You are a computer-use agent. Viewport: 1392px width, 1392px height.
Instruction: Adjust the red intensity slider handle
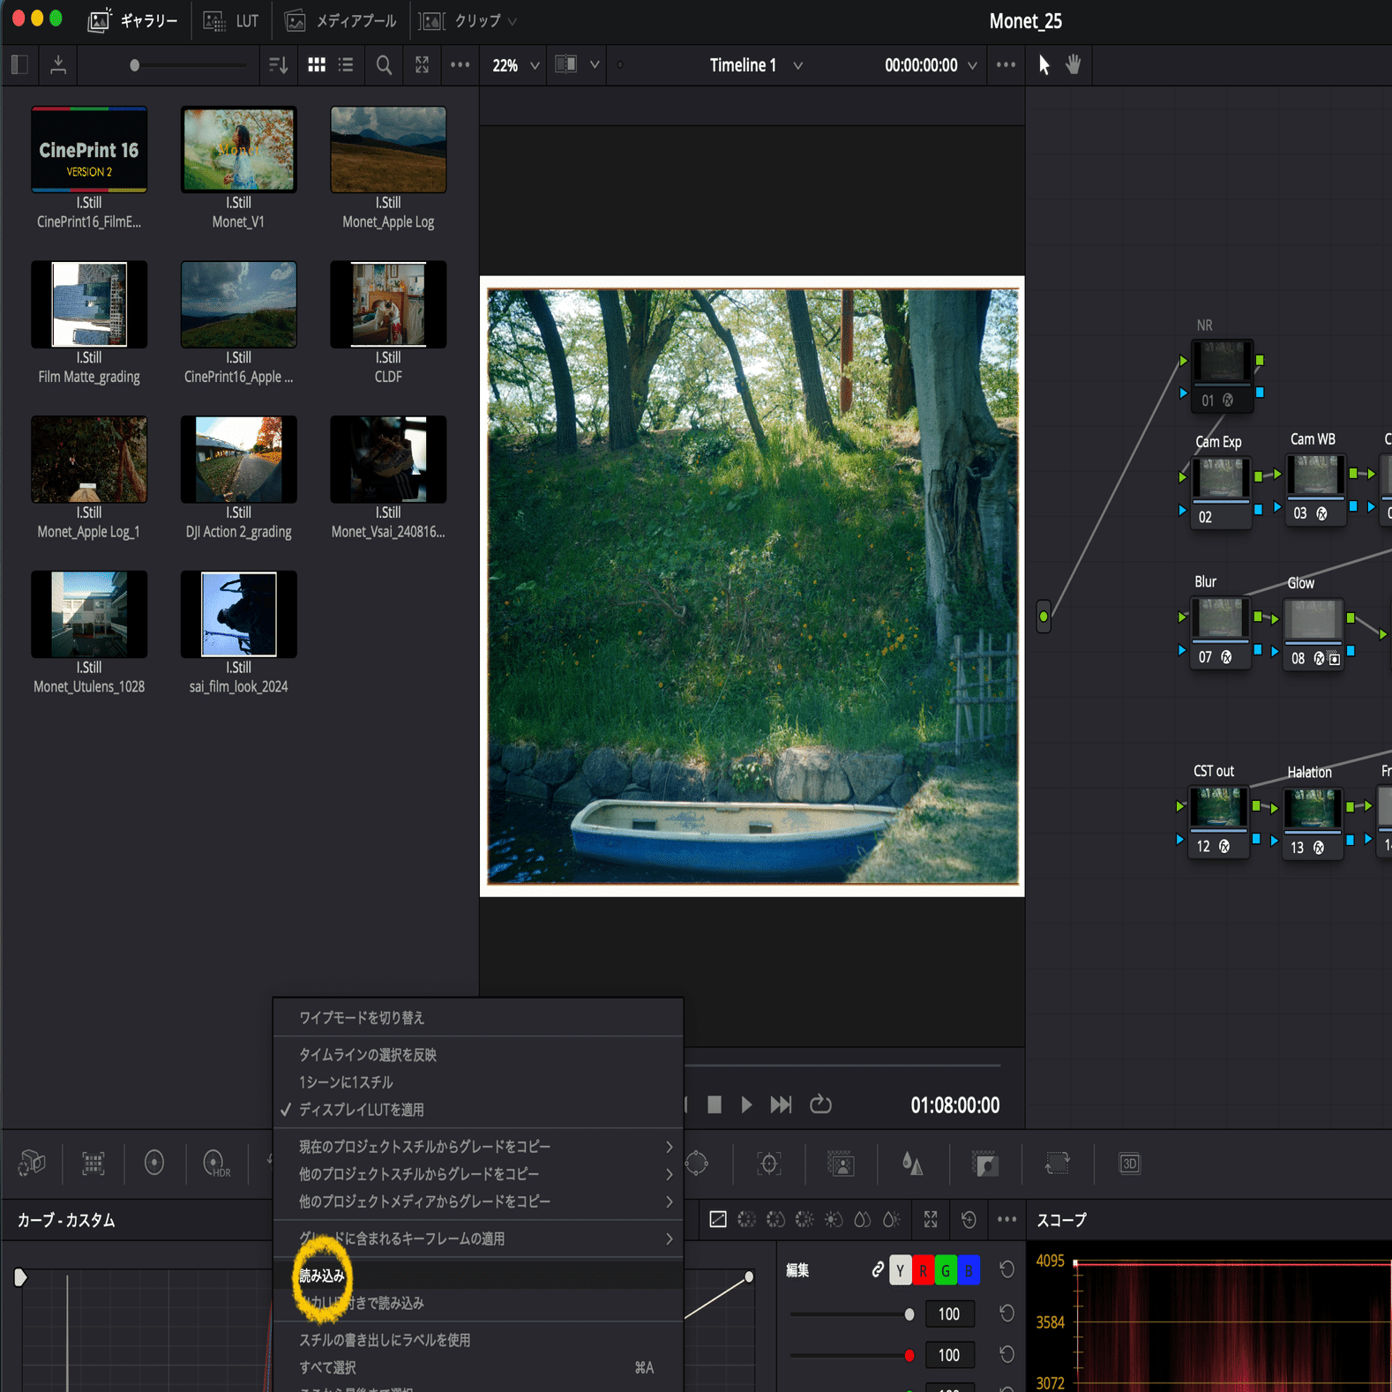point(909,1355)
